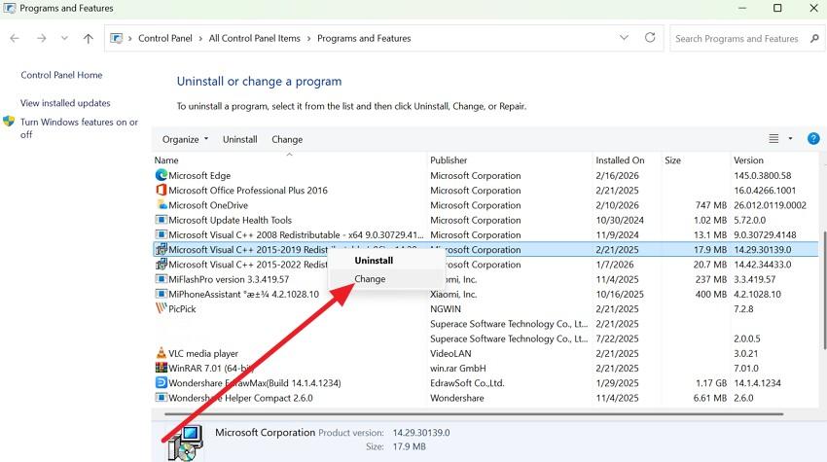The width and height of the screenshot is (827, 462).
Task: Click version 145.0.3800.58 cell
Action: pyautogui.click(x=762, y=176)
